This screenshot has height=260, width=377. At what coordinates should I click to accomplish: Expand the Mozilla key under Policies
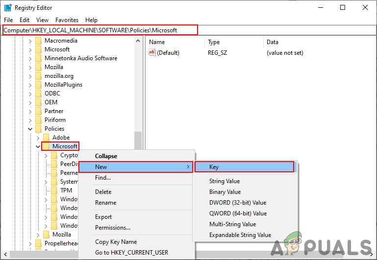[38, 235]
